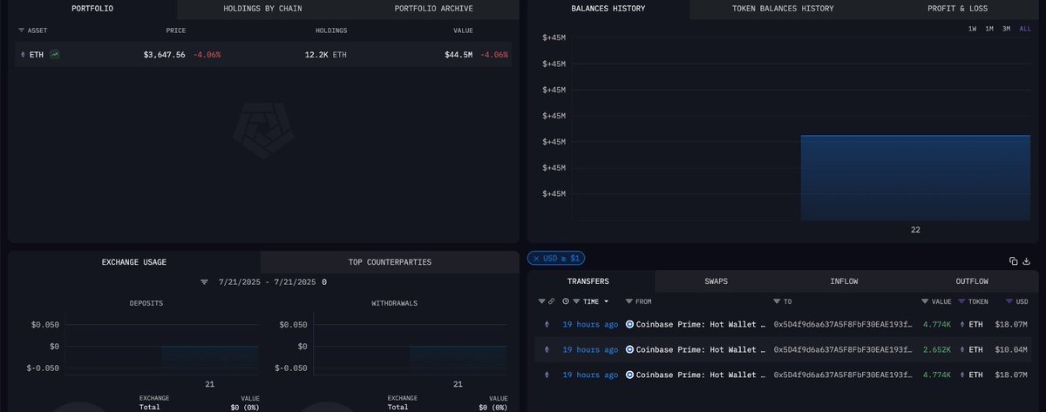
Task: Click the PRICE column header
Action: [176, 30]
